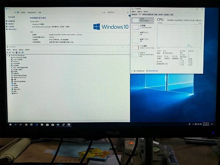The image size is (220, 165).
Task: Select 記憶體 memory in Task Manager sidebar
Action: coord(143,27)
